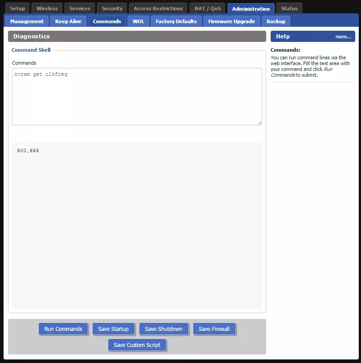Open the Keep Alive subtab
Screen dimensions: 361x363
[x=68, y=21]
